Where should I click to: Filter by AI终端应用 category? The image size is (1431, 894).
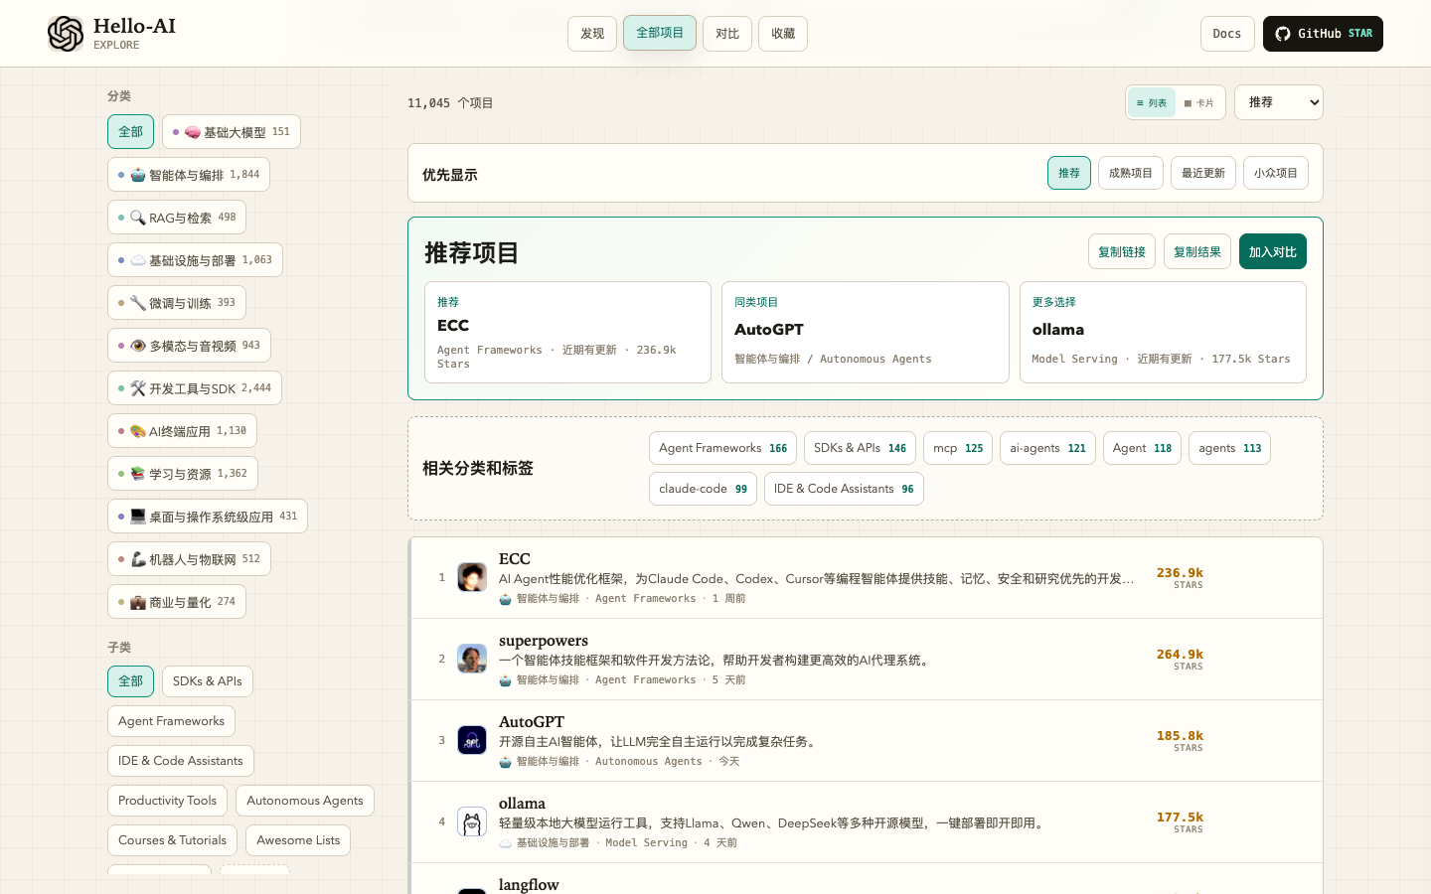(x=183, y=431)
